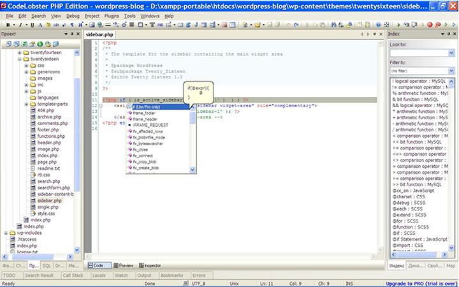The width and height of the screenshot is (459, 287).
Task: Click the green globe icon in Project toolbar
Action: (40, 44)
